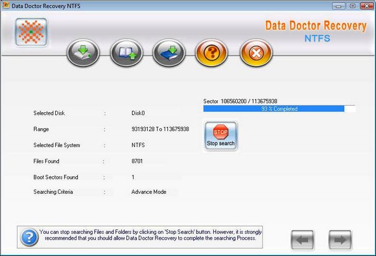Click the blue question mark info icon
376x256 pixels.
(x=29, y=237)
